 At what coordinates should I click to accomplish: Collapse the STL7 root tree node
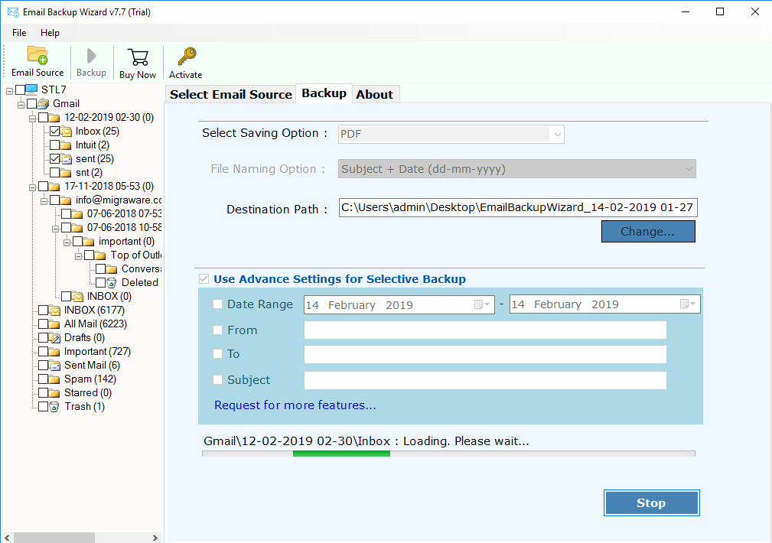[9, 90]
